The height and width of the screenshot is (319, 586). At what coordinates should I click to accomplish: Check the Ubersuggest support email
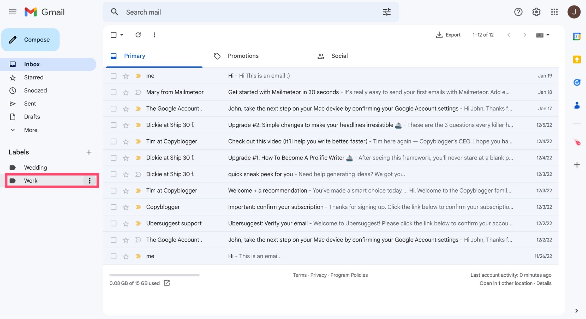point(113,224)
